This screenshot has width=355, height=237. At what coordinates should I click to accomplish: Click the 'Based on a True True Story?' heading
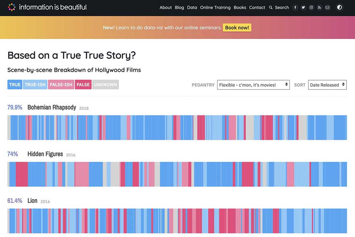(x=72, y=55)
